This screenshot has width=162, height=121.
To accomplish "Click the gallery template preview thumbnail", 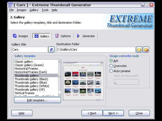I will [83, 81].
